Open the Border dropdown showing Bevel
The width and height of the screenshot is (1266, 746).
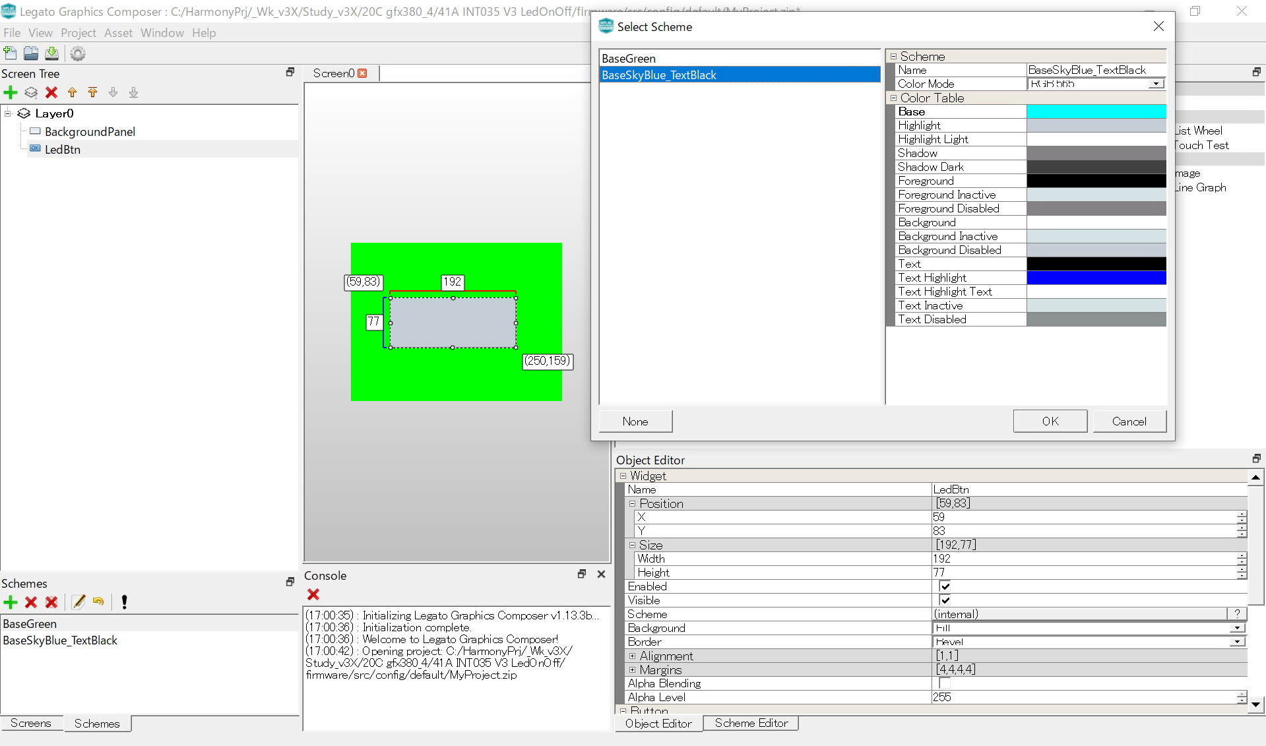pos(1237,642)
